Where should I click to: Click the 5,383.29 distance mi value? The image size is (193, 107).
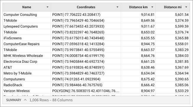pyautogui.click(x=182, y=50)
